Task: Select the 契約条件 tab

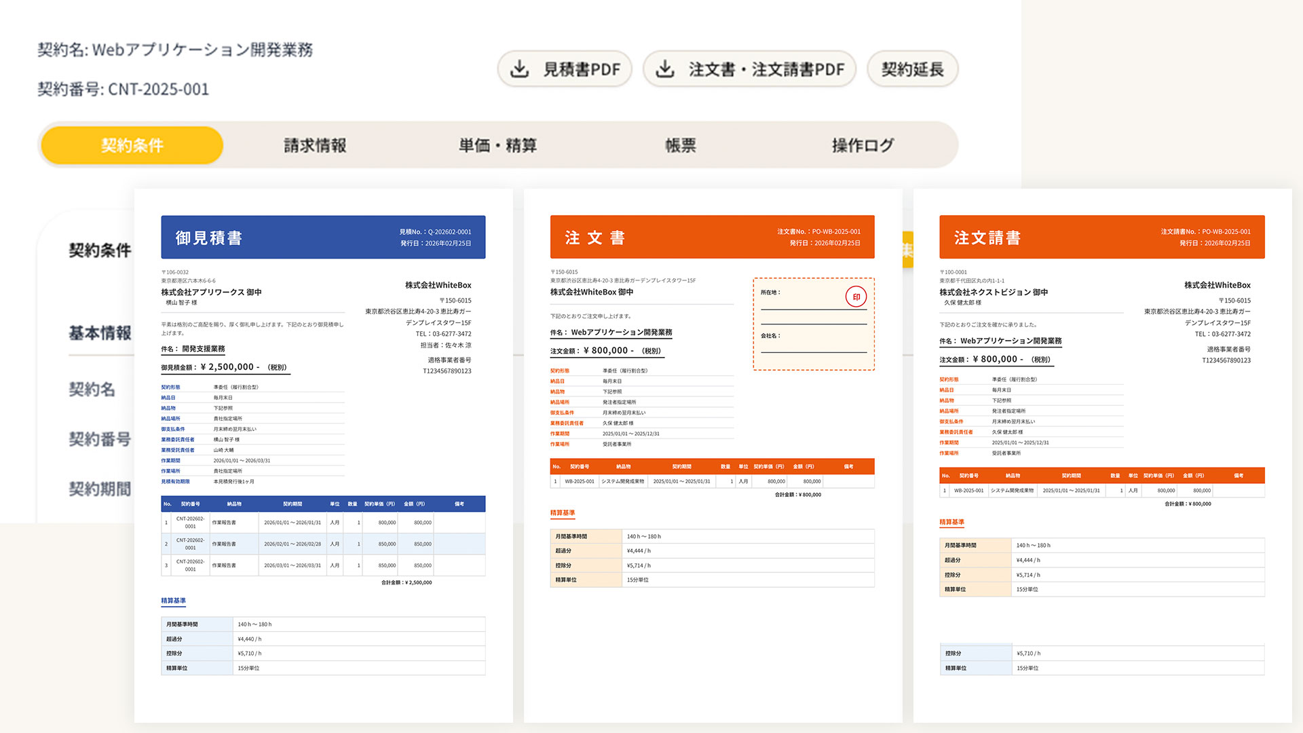Action: click(132, 145)
